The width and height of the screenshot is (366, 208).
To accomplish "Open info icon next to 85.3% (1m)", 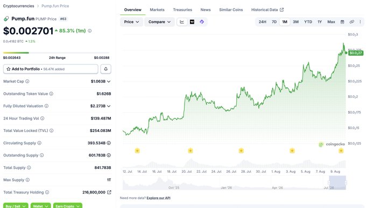I will (x=90, y=31).
